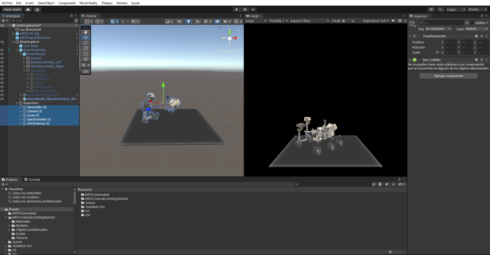Open the global search magnifier icon
The image size is (490, 255).
pos(440,9)
